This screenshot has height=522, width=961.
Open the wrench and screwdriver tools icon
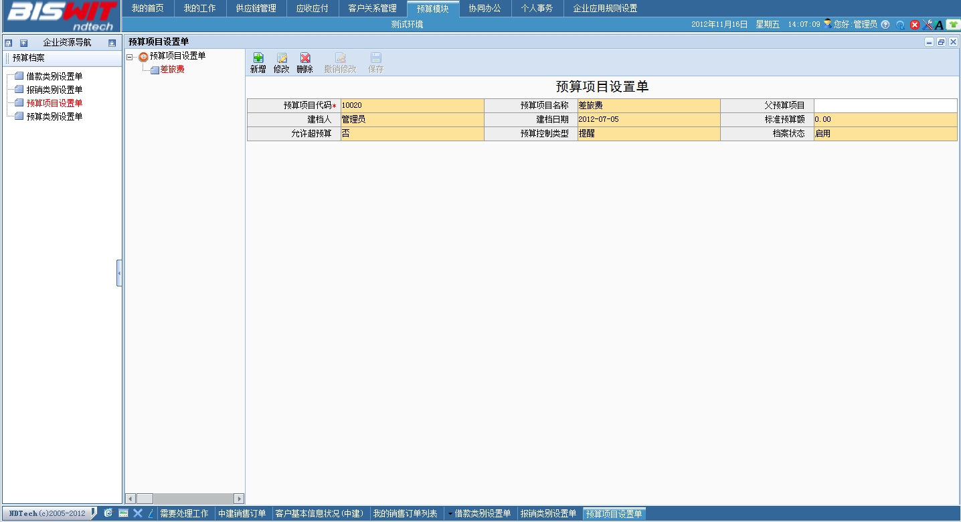pyautogui.click(x=928, y=25)
